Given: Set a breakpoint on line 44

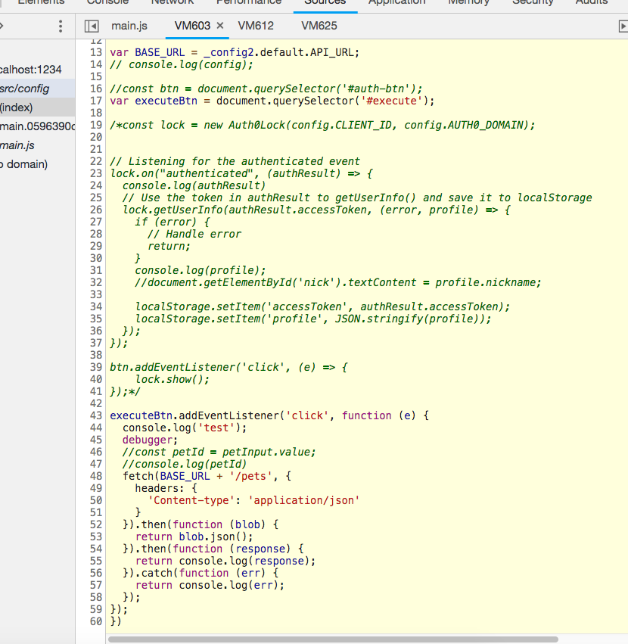Looking at the screenshot, I should [95, 428].
